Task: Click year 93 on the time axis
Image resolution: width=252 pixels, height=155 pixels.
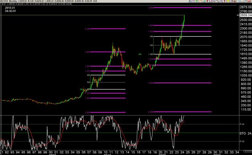Action: coord(12,152)
